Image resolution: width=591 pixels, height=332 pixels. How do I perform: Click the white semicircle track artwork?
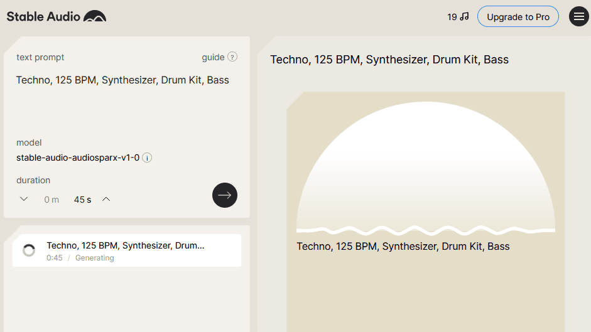click(x=425, y=163)
